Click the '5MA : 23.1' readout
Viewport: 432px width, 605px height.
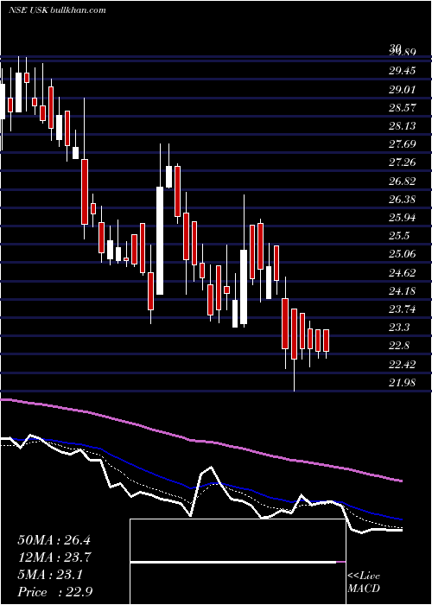pos(50,575)
